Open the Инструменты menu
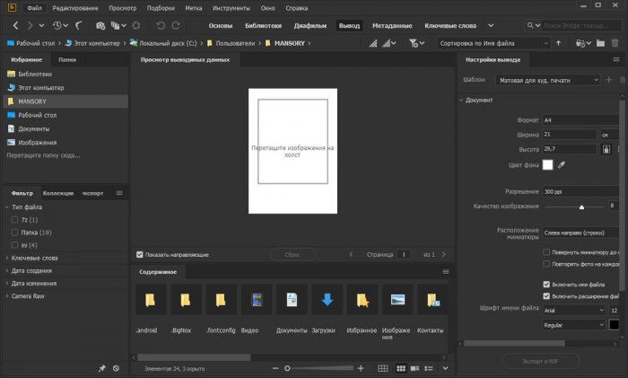This screenshot has height=378, width=628. pyautogui.click(x=231, y=7)
